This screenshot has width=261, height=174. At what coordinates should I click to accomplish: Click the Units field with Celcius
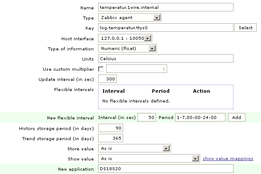coord(165,58)
